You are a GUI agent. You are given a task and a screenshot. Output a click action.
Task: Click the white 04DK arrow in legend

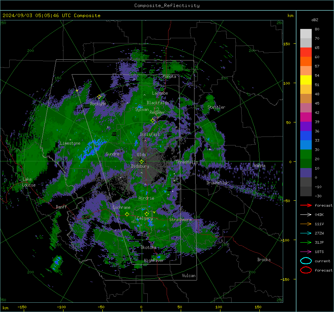(306, 214)
